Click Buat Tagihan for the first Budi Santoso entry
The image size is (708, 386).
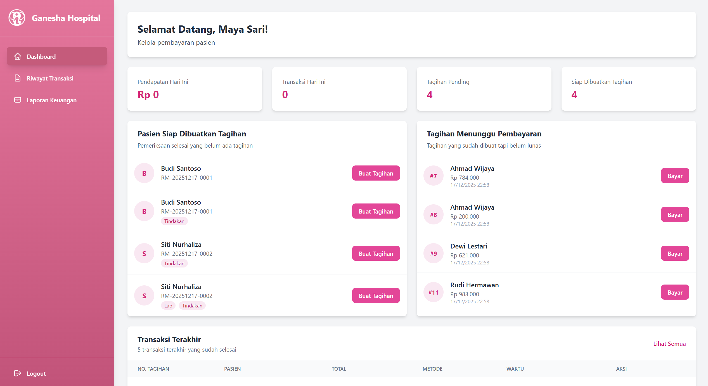click(x=376, y=173)
